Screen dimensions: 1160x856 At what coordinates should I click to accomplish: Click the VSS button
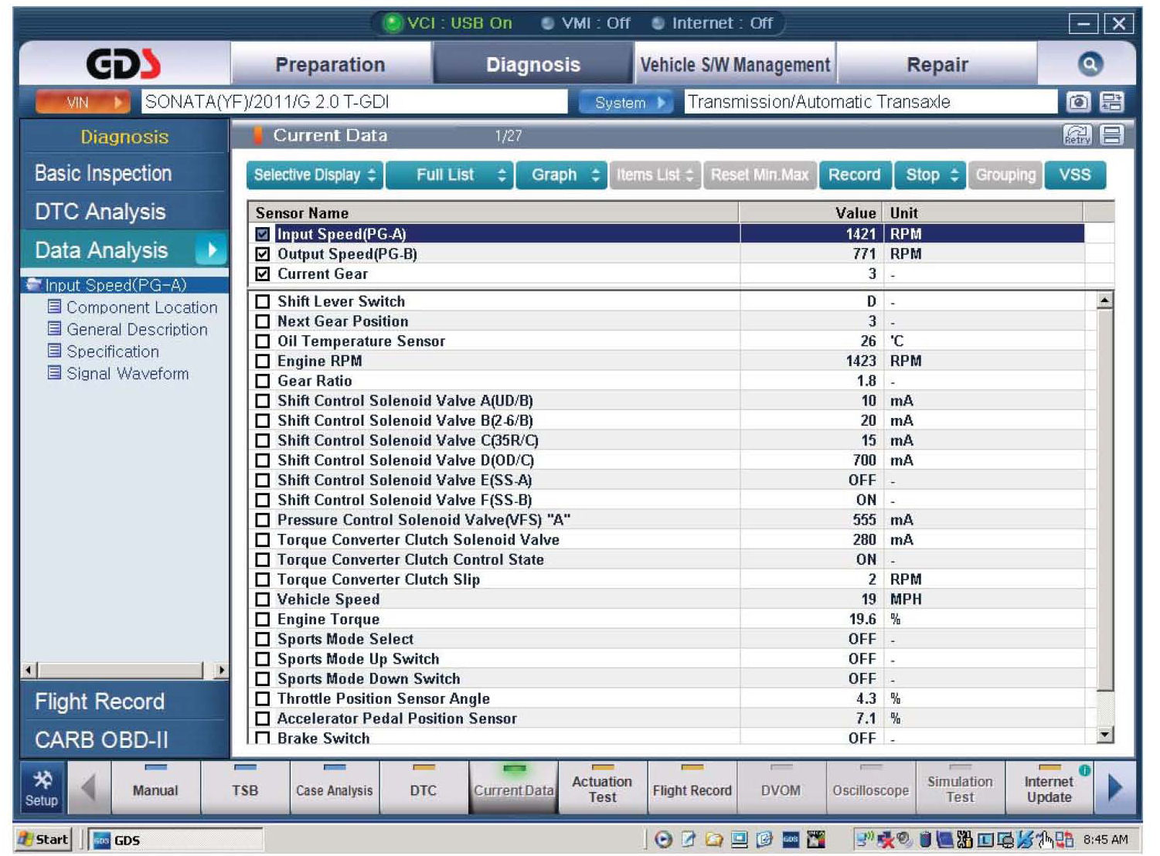(1074, 175)
